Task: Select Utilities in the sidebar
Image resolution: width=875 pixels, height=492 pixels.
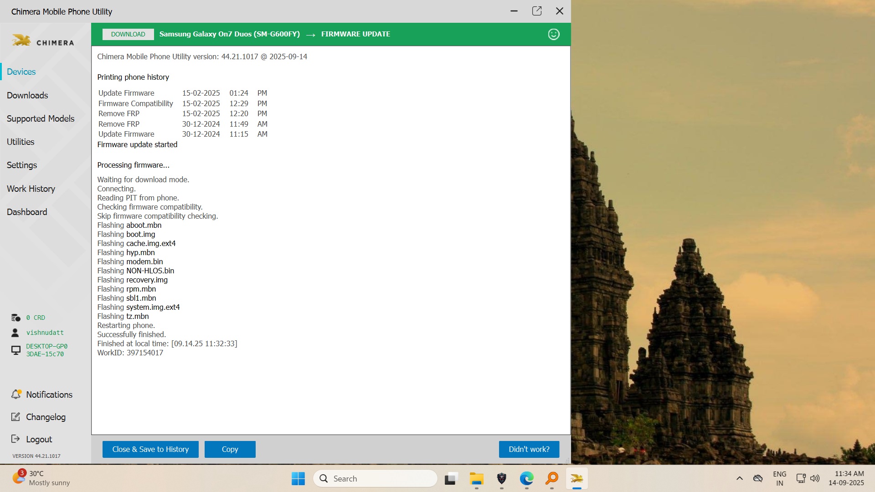Action: 21,142
